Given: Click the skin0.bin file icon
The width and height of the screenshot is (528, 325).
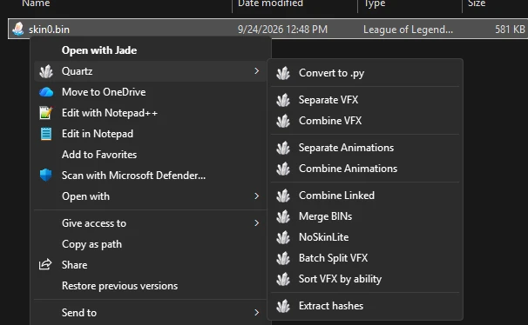Looking at the screenshot, I should [x=17, y=29].
